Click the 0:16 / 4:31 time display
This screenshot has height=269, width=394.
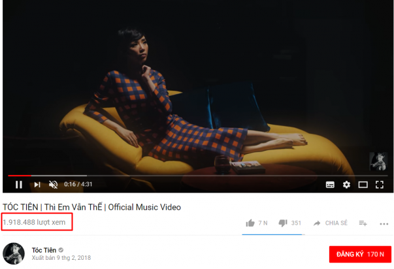click(x=78, y=184)
